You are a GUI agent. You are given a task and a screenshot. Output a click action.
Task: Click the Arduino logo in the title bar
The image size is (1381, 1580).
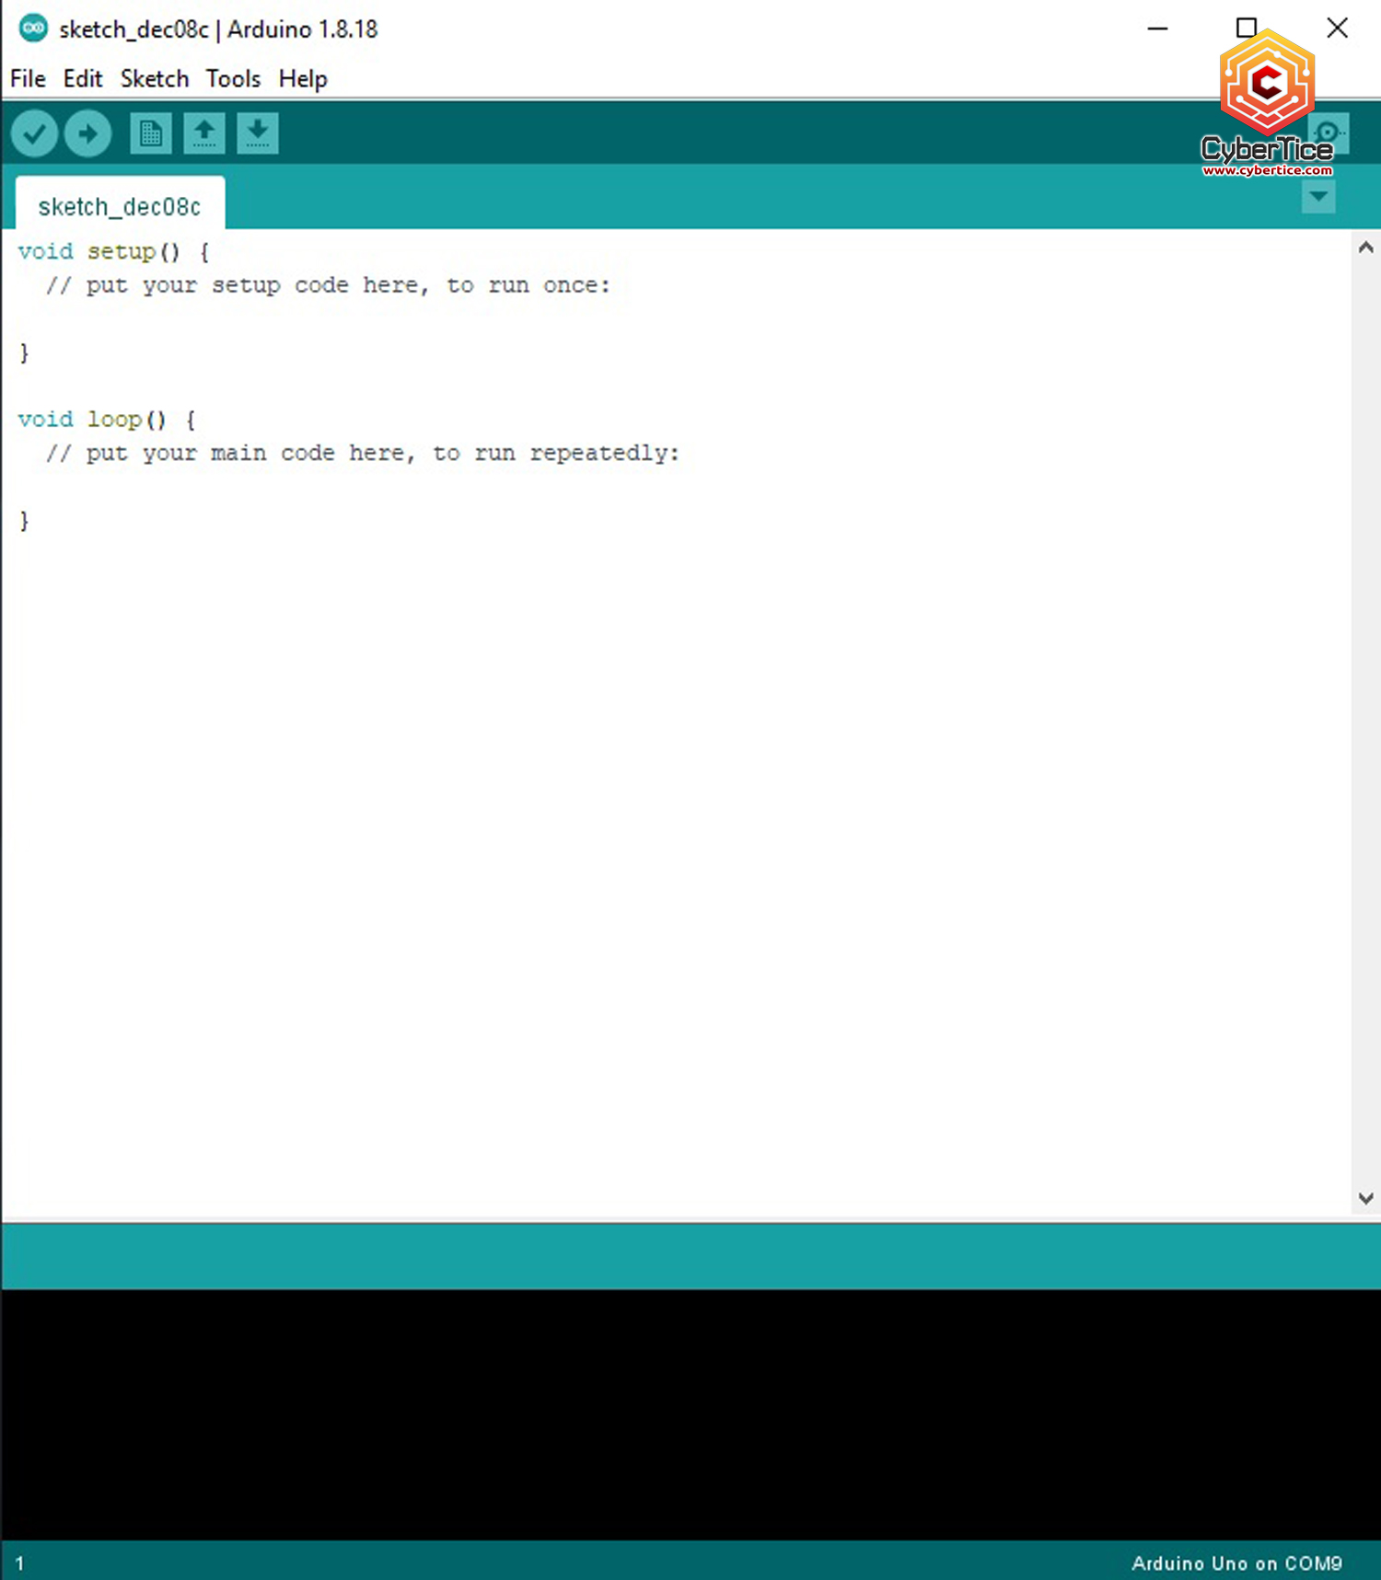tap(33, 29)
